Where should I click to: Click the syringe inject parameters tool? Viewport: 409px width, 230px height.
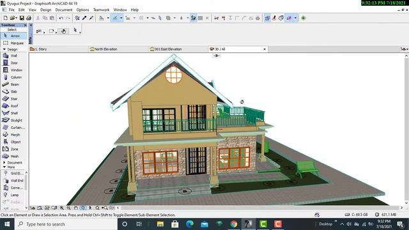click(x=91, y=18)
